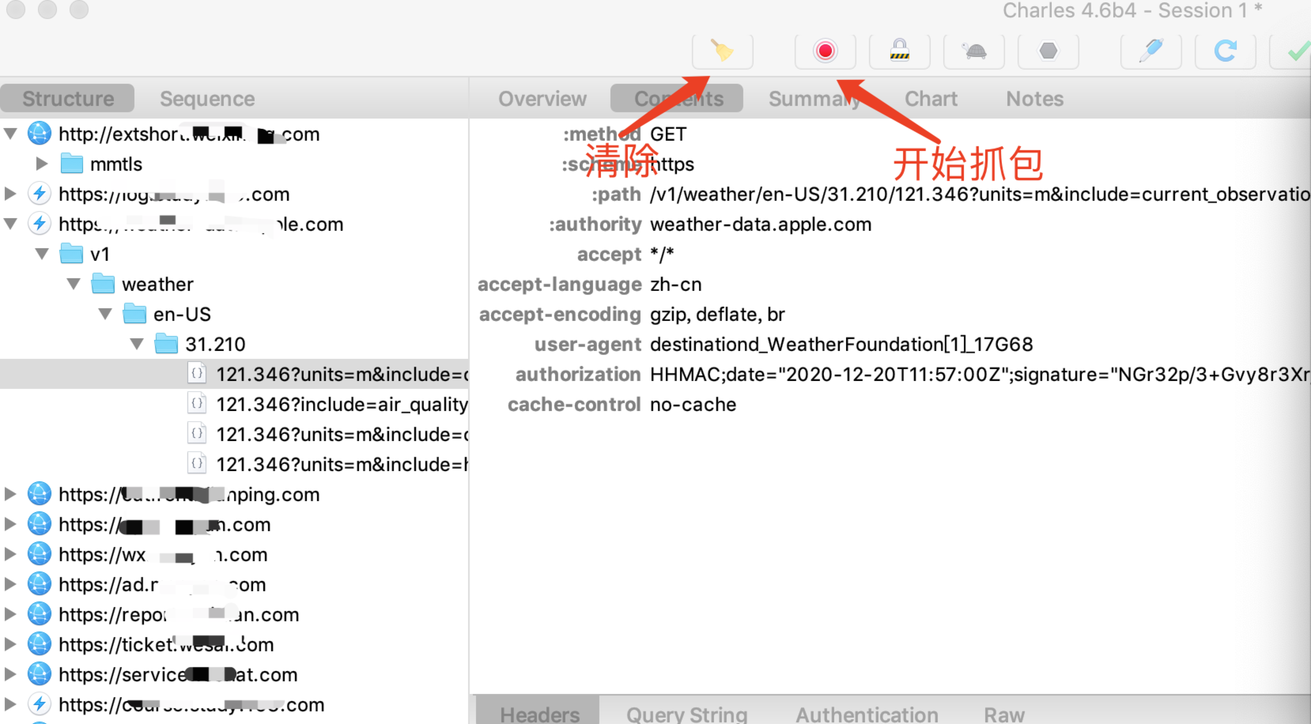Viewport: 1311px width, 724px height.
Task: Collapse the 31.210 folder node
Action: click(136, 344)
